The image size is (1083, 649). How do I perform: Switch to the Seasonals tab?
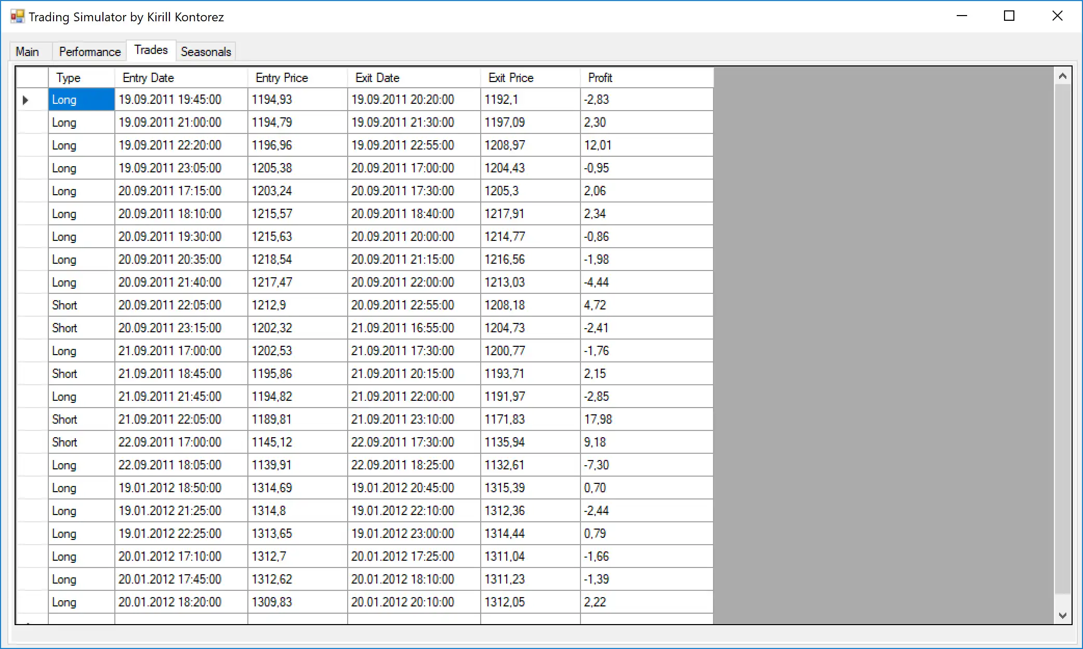[206, 52]
